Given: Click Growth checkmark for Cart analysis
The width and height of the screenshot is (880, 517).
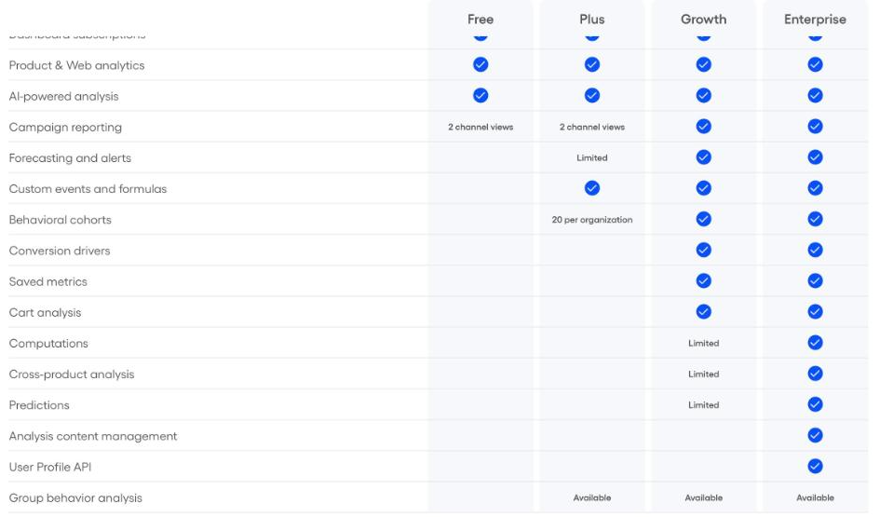Looking at the screenshot, I should (704, 311).
